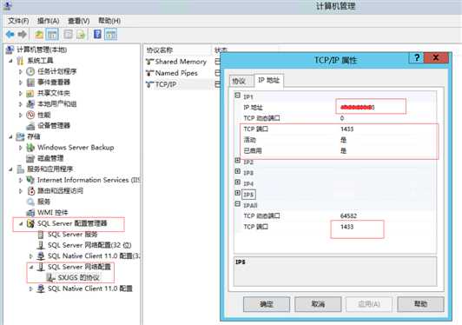Select 事件查看器 icon in tree
Viewport: 462px width, 325px height.
[30, 83]
